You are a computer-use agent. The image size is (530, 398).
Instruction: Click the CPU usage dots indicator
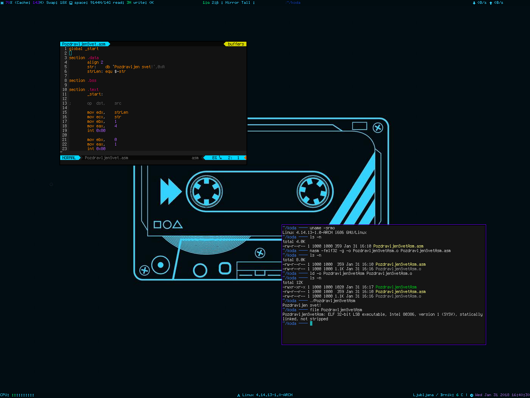[23, 395]
